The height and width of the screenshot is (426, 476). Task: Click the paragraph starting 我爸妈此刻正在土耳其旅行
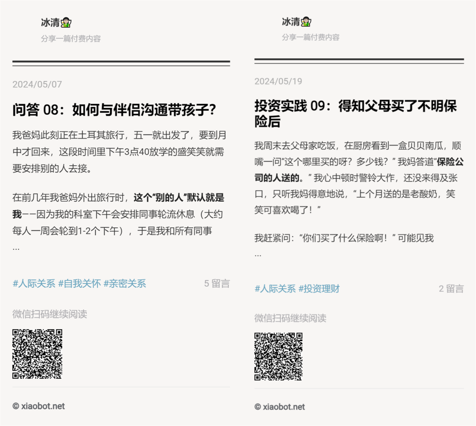pos(119,152)
